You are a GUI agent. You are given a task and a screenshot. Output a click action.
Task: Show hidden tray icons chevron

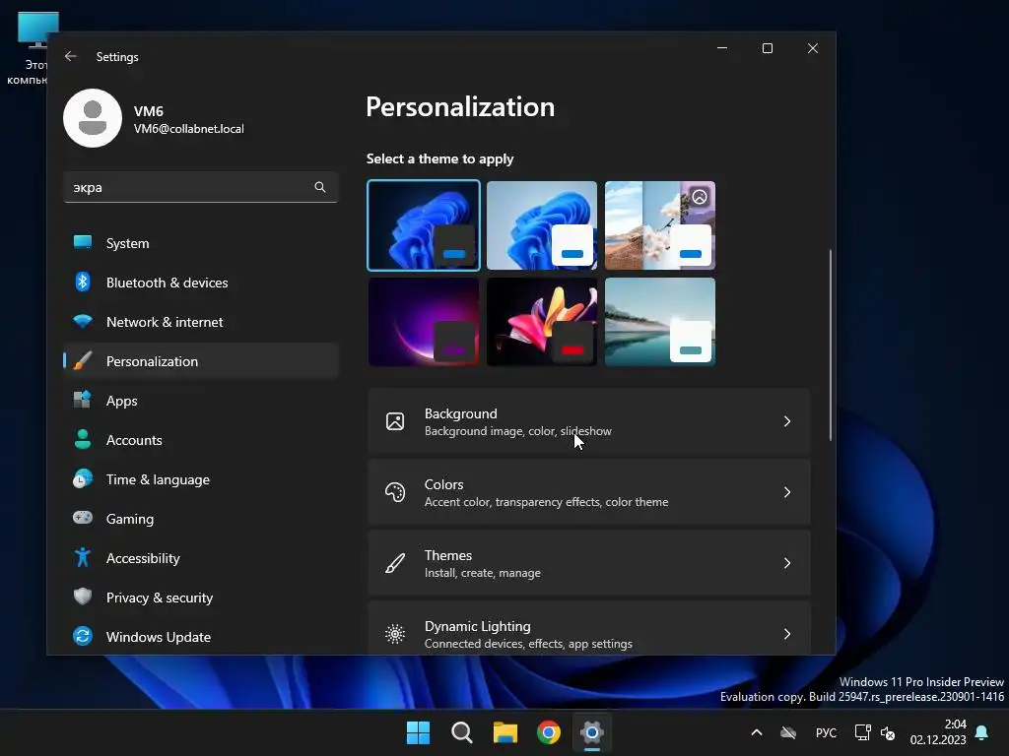[x=757, y=732]
